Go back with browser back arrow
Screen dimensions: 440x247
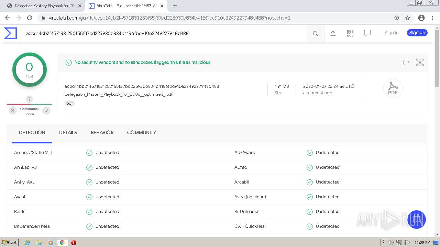[8, 18]
